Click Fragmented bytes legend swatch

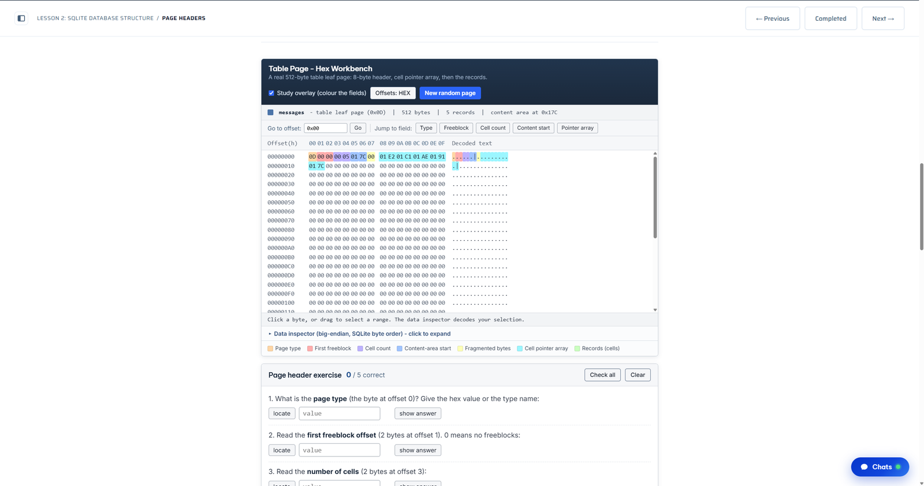[460, 349]
